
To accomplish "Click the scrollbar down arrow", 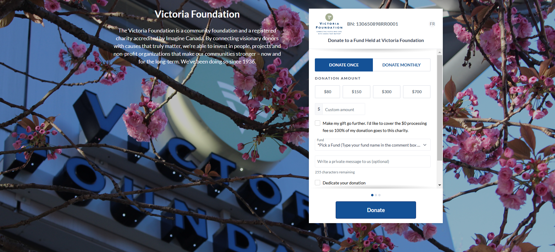I will click(440, 185).
